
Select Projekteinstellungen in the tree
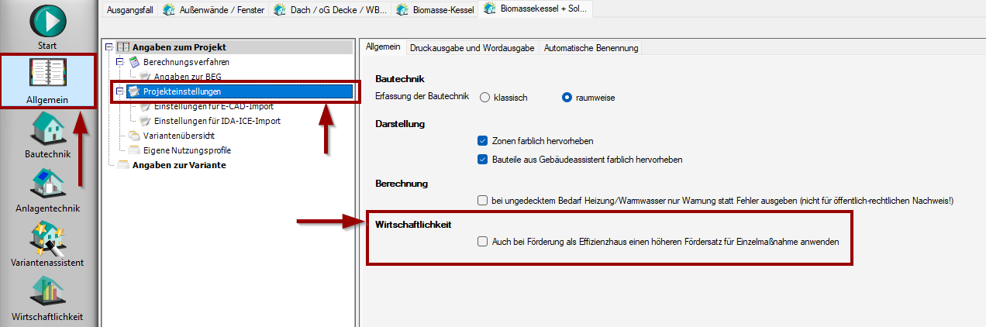point(182,91)
